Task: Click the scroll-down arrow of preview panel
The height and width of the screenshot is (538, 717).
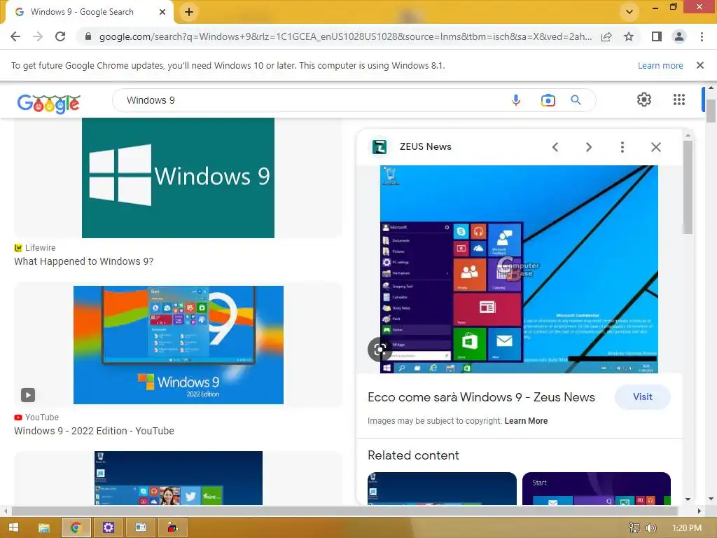Action: tap(688, 499)
